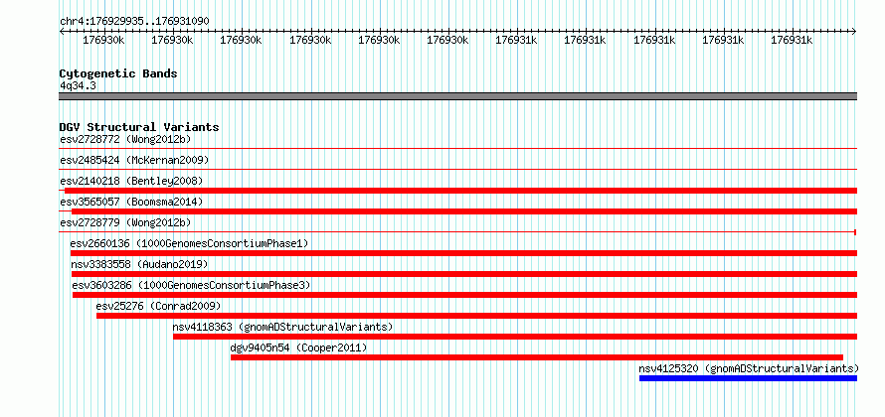Viewport: 885px width, 417px height.
Task: Click the red bar under nsv3383558
Action: click(464, 274)
